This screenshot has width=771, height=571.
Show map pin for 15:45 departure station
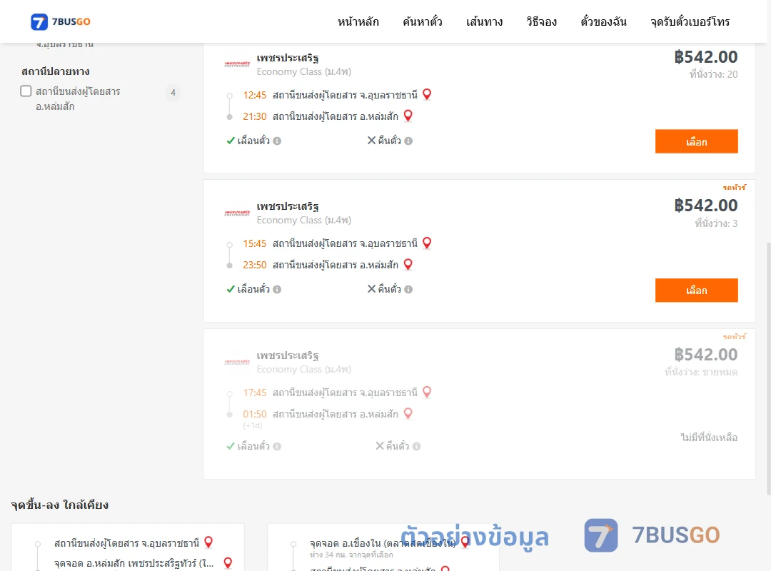[x=427, y=243]
